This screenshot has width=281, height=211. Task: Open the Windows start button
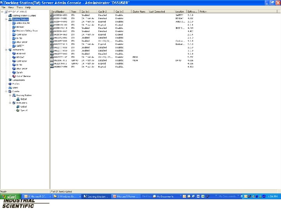(10, 197)
